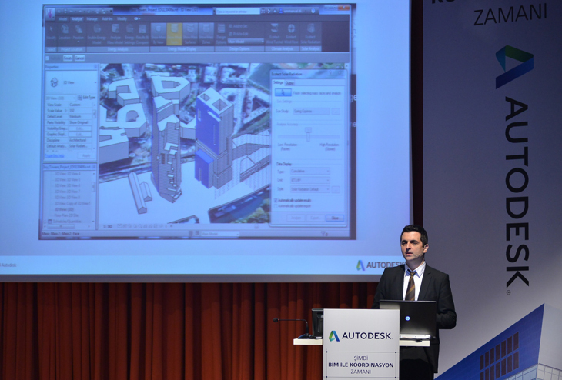This screenshot has height=380, width=562.
Task: Select 3D View: {3D} in browser
Action: pyautogui.click(x=65, y=209)
